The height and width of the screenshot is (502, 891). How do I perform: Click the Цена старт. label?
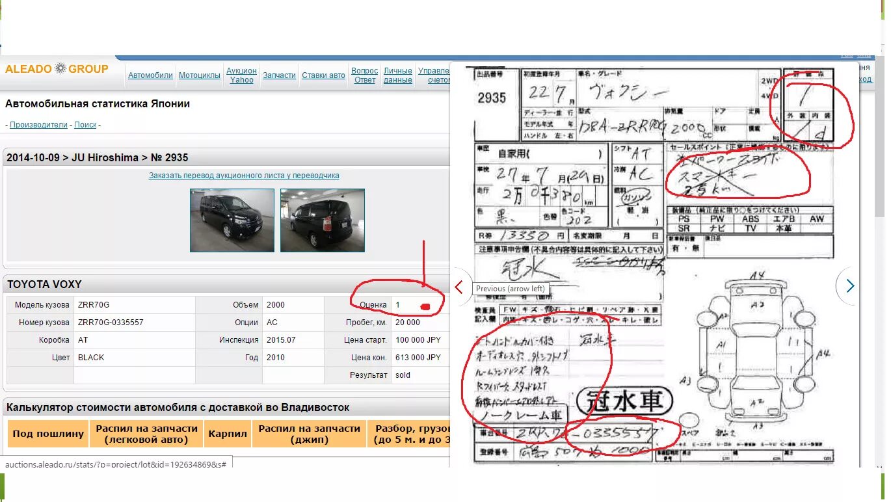366,340
